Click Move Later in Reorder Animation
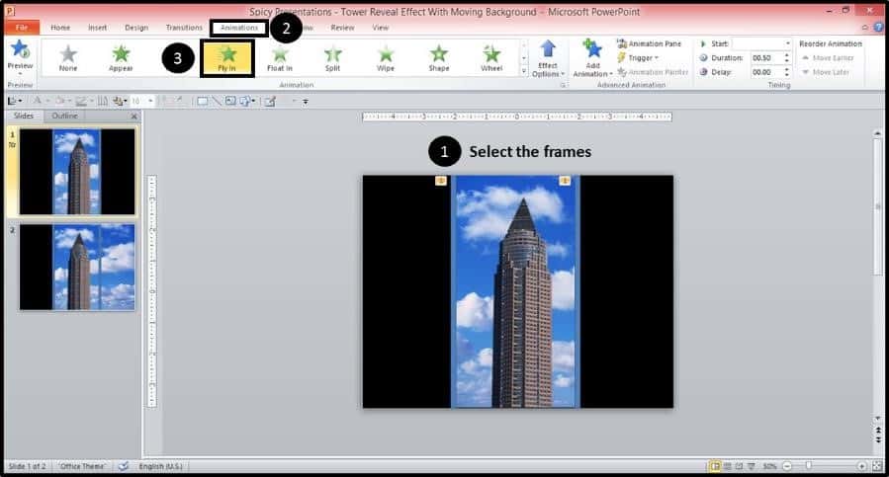 [x=825, y=72]
